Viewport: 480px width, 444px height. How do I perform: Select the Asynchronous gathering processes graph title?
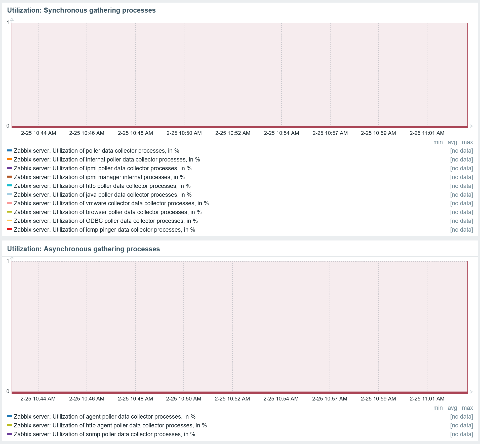83,249
